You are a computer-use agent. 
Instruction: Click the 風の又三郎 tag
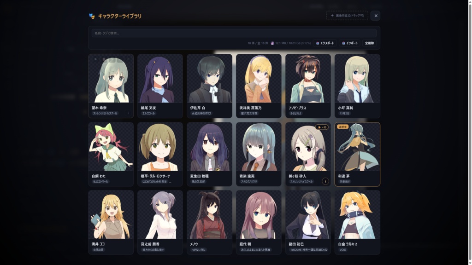click(x=198, y=181)
